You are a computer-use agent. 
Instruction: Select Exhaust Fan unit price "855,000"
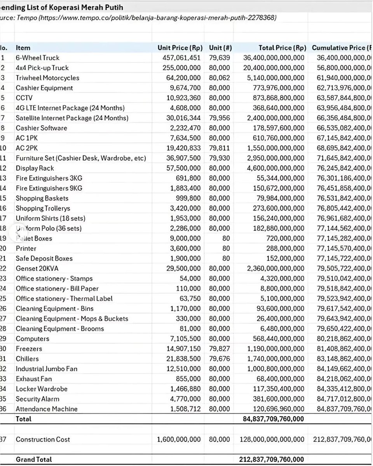coord(189,379)
